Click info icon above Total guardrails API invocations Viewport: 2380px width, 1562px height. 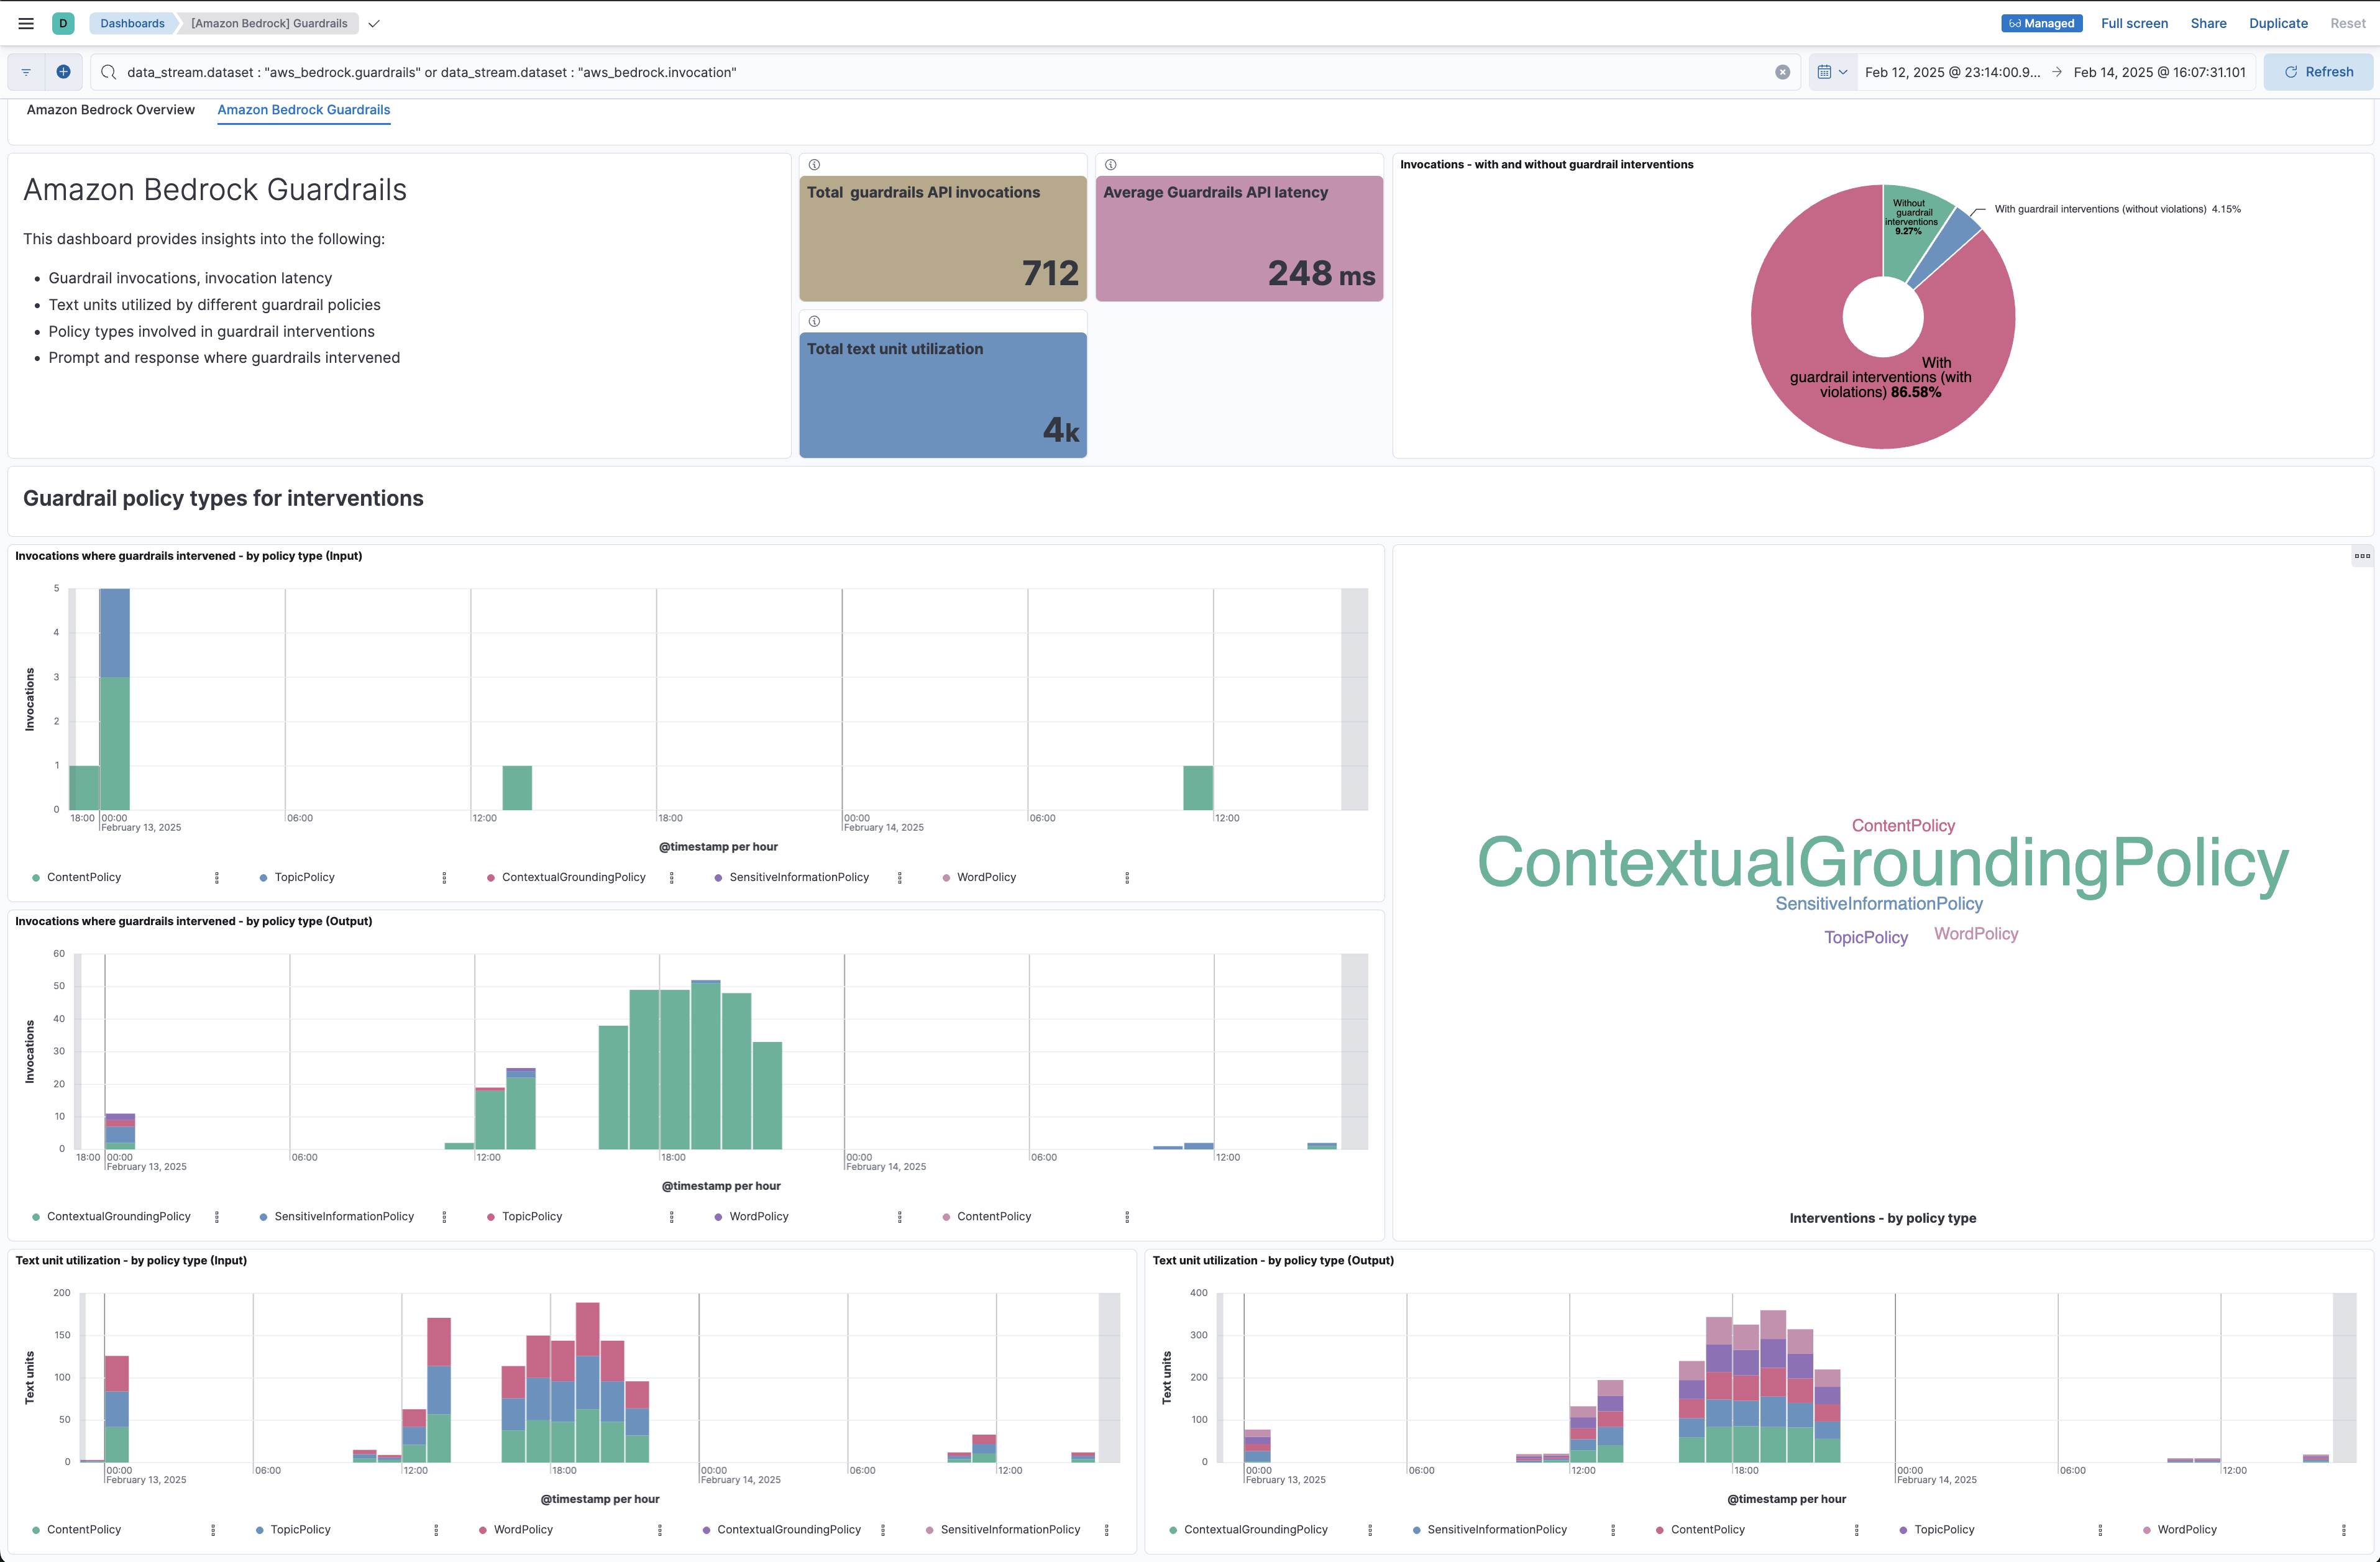[814, 165]
